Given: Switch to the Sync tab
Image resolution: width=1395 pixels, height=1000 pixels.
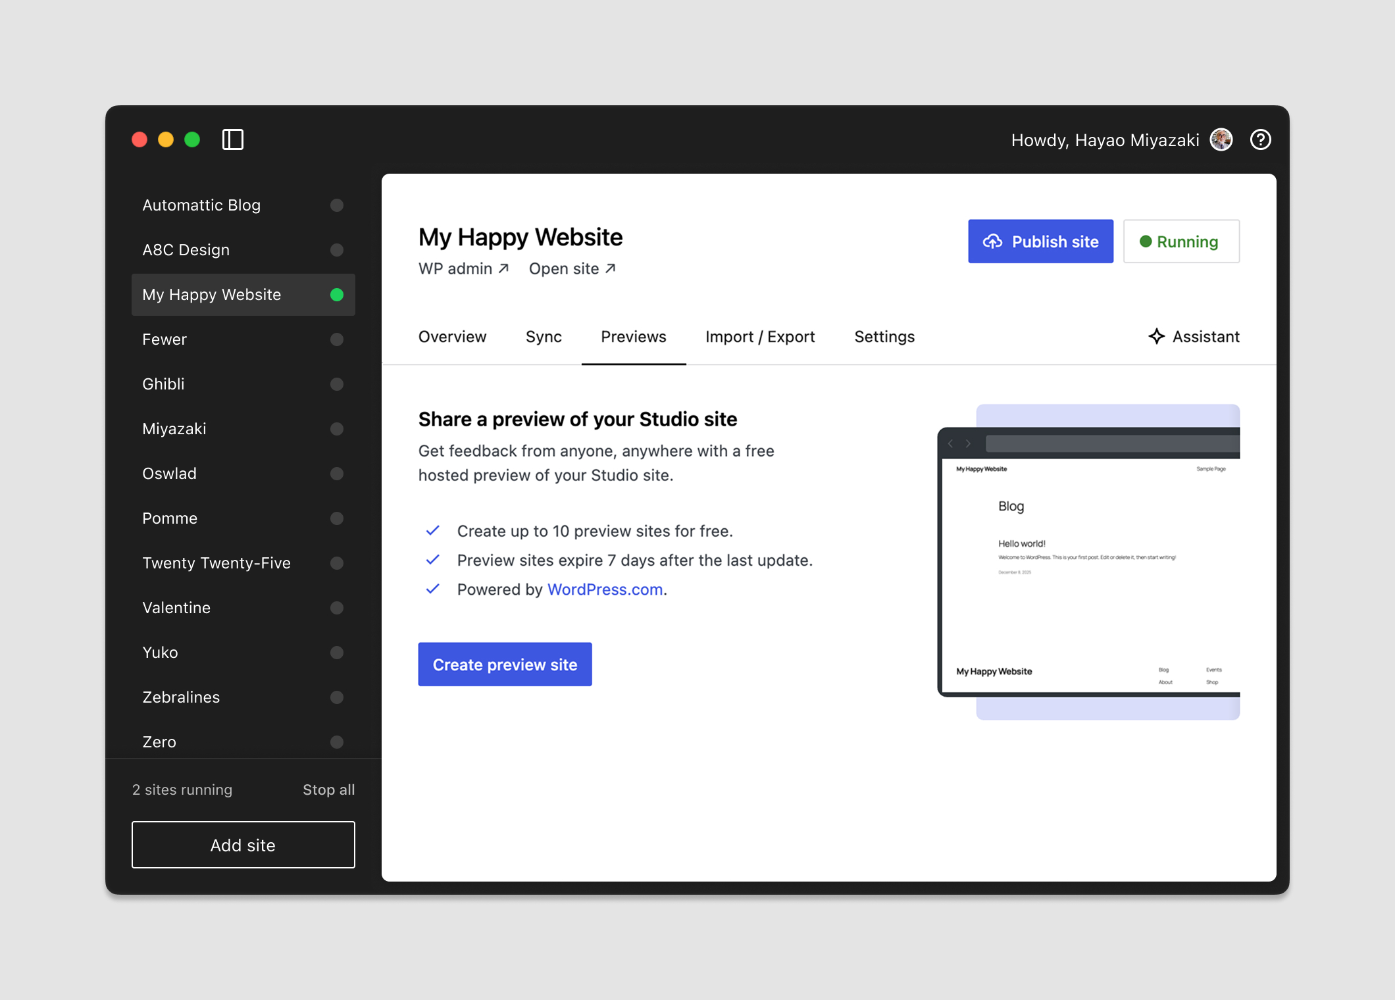Looking at the screenshot, I should [543, 336].
